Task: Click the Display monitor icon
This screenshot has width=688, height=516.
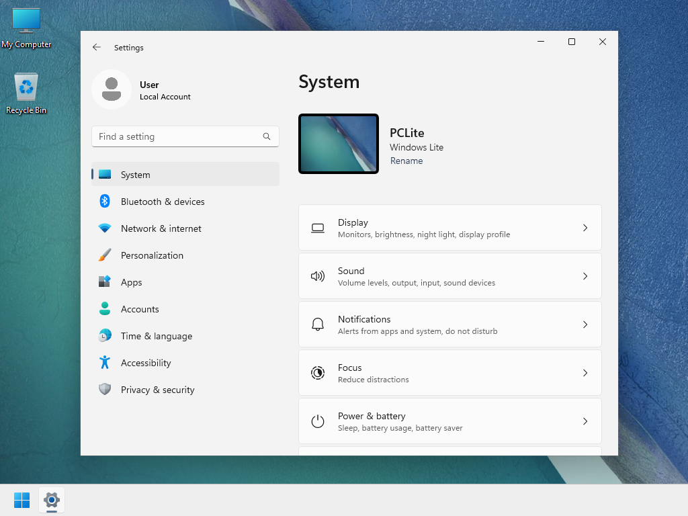Action: (x=317, y=228)
